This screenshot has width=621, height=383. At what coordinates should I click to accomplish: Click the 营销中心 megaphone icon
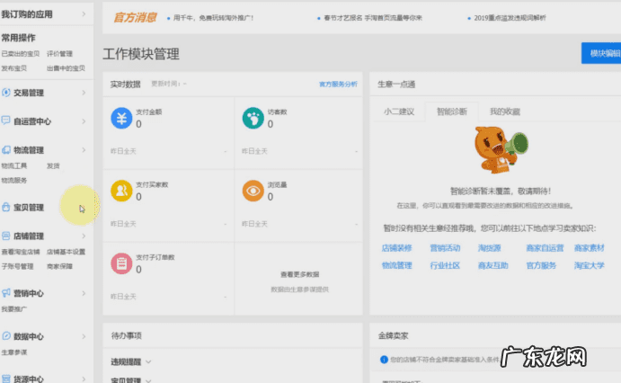pos(6,293)
